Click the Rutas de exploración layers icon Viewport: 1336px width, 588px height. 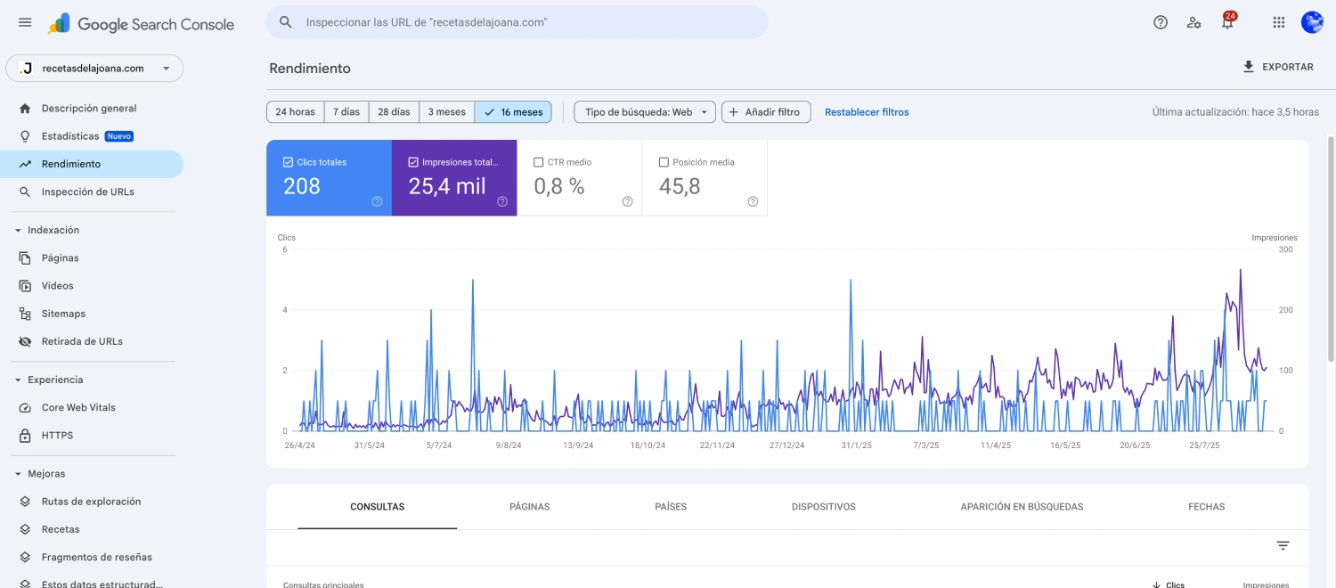coord(25,502)
